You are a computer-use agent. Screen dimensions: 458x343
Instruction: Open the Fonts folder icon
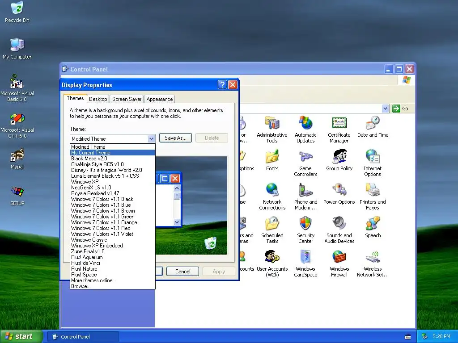point(272,160)
